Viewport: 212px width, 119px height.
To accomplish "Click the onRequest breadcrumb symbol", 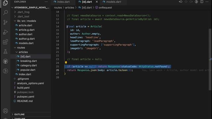I will [104, 8].
